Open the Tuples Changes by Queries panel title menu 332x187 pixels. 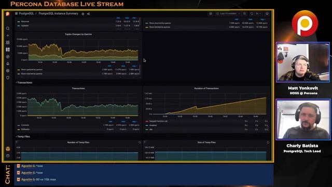click(78, 34)
